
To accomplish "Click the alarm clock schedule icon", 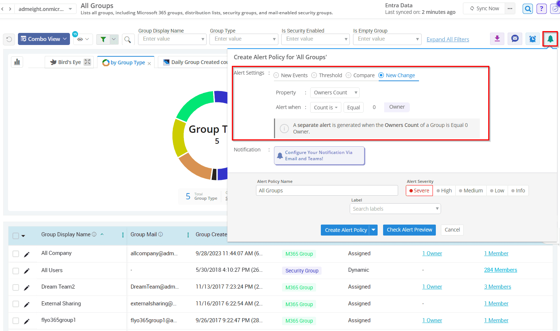I will [533, 39].
